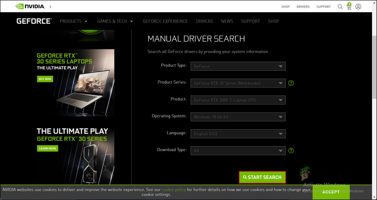This screenshot has width=377, height=200.
Task: Expand the Games & Tech menu
Action: [115, 21]
